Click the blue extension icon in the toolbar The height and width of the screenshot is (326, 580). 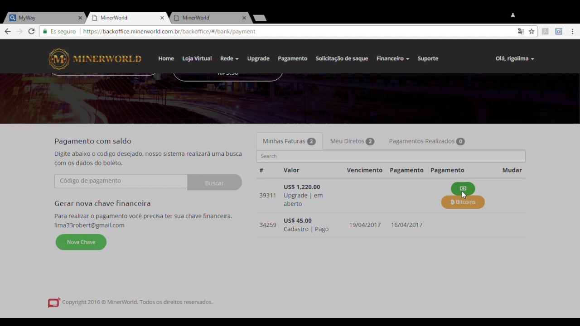pos(559,31)
